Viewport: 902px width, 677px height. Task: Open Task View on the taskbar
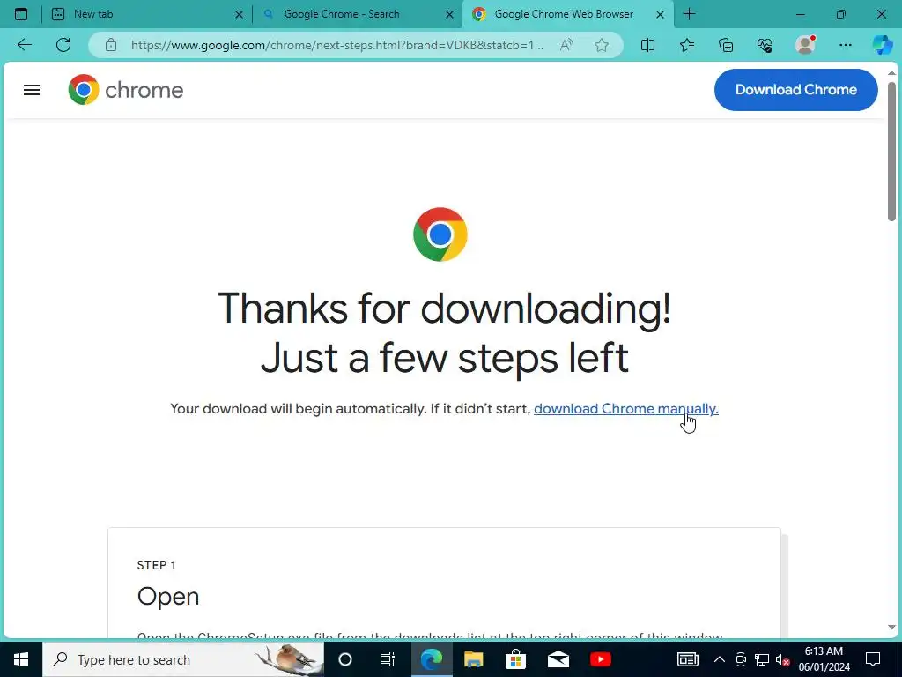tap(388, 659)
